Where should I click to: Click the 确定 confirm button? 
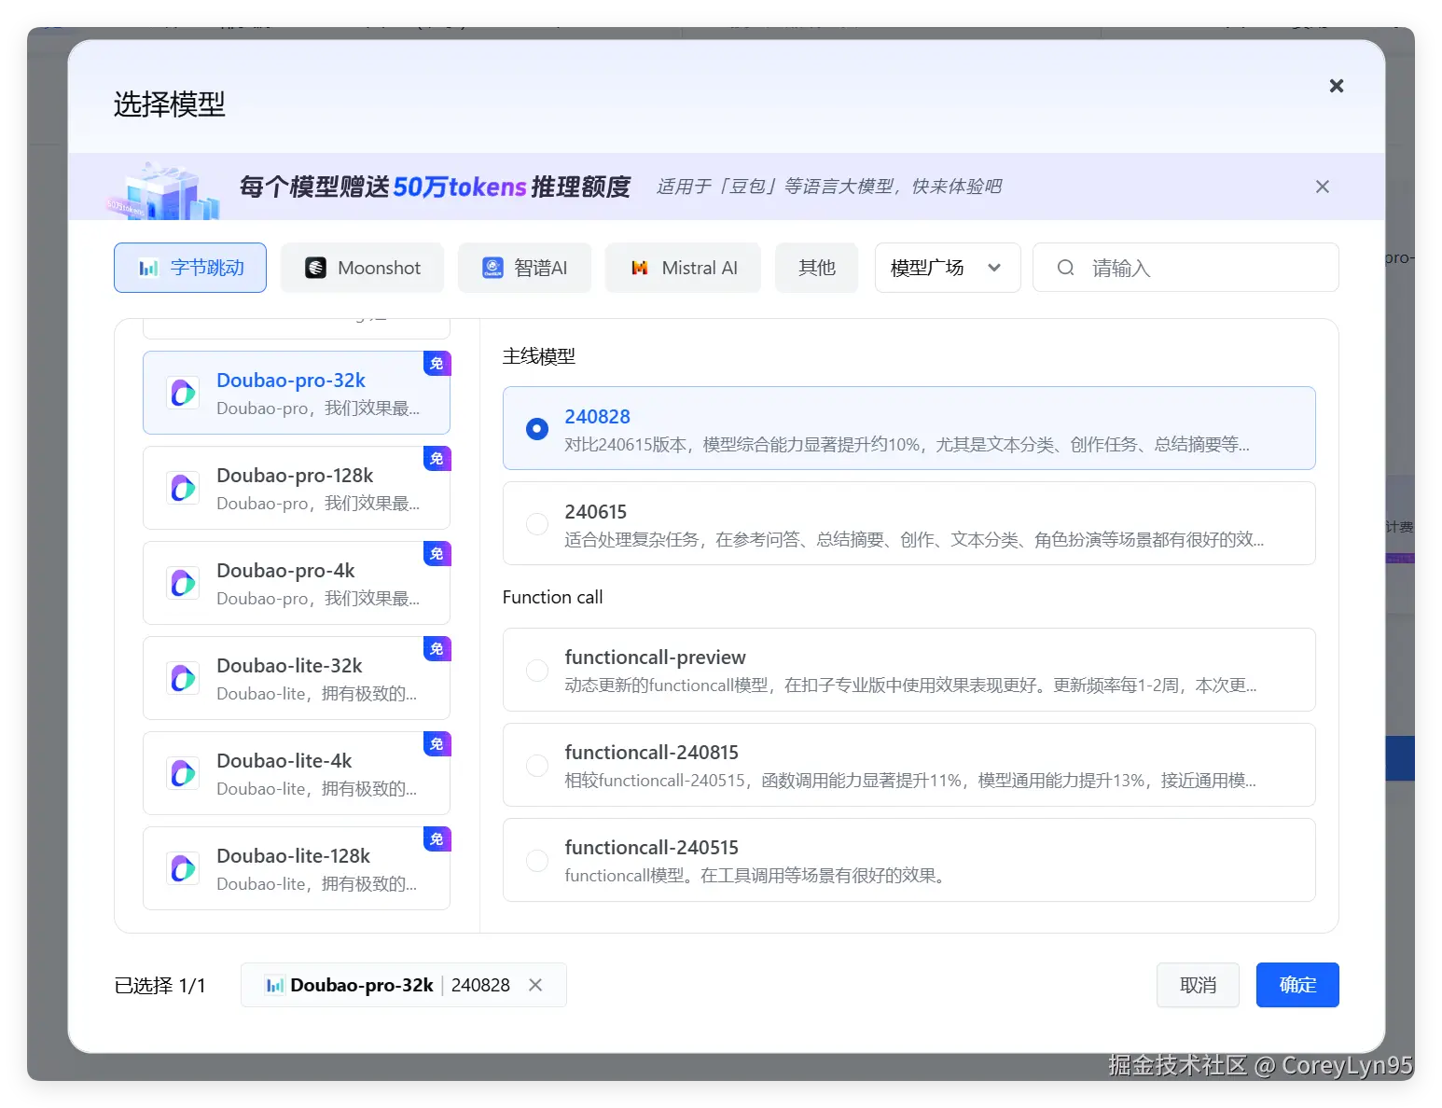pyautogui.click(x=1297, y=985)
